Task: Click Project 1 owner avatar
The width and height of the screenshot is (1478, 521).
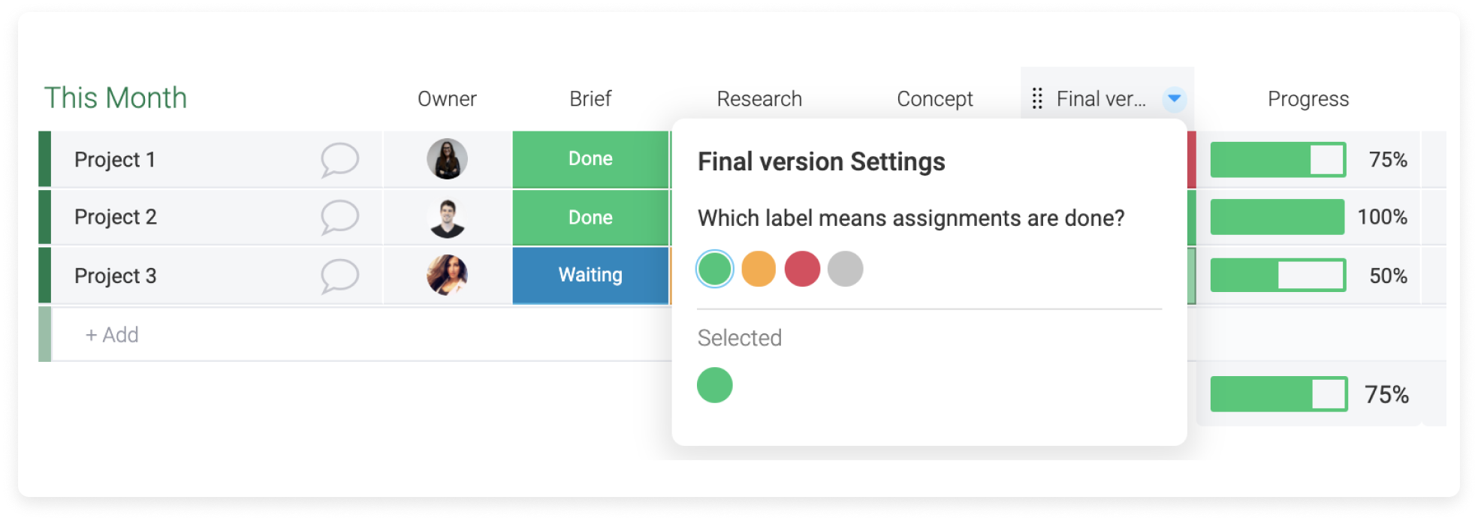Action: [447, 159]
